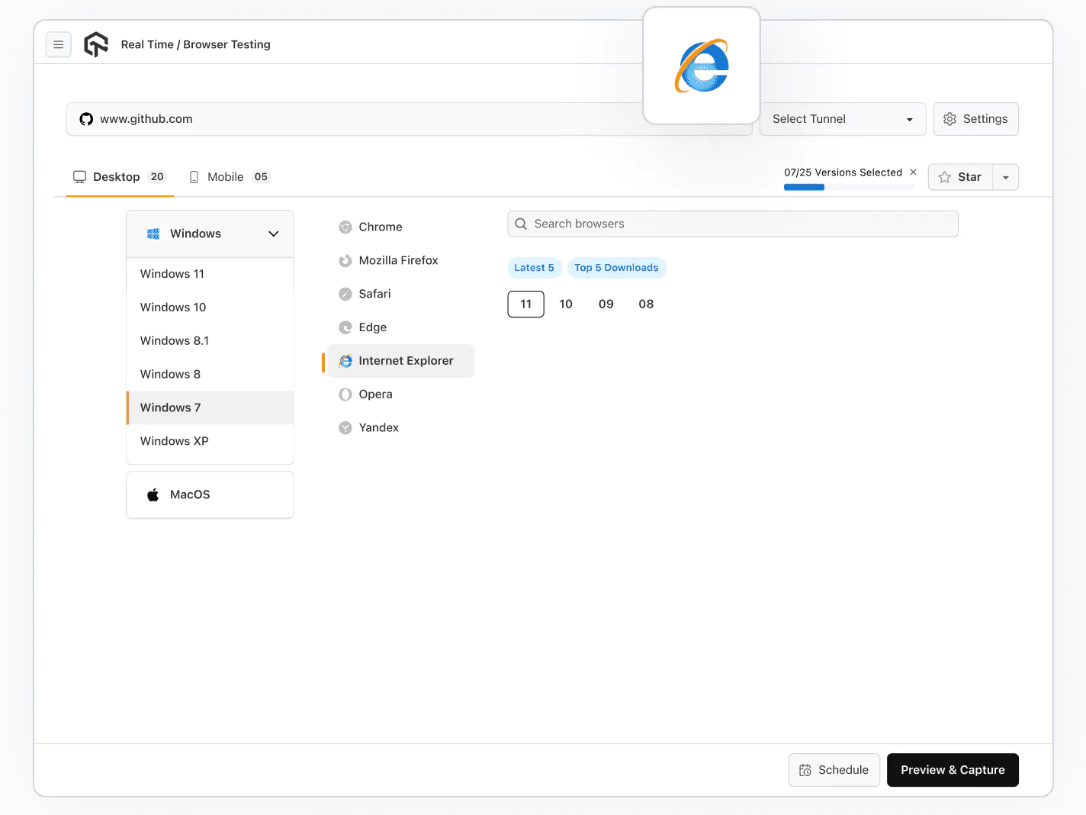This screenshot has height=815, width=1086.
Task: Toggle the Top 5 Downloads filter chip
Action: coord(616,268)
